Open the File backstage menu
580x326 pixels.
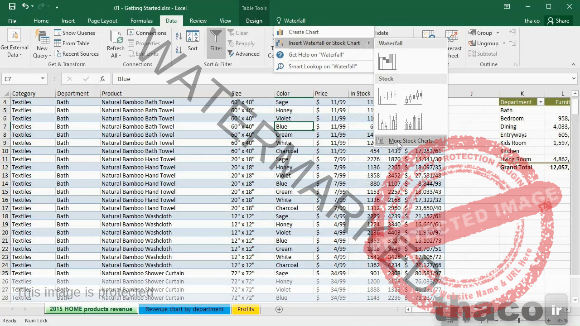click(x=12, y=20)
